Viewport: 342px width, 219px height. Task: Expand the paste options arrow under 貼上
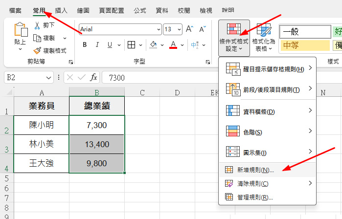coord(20,49)
